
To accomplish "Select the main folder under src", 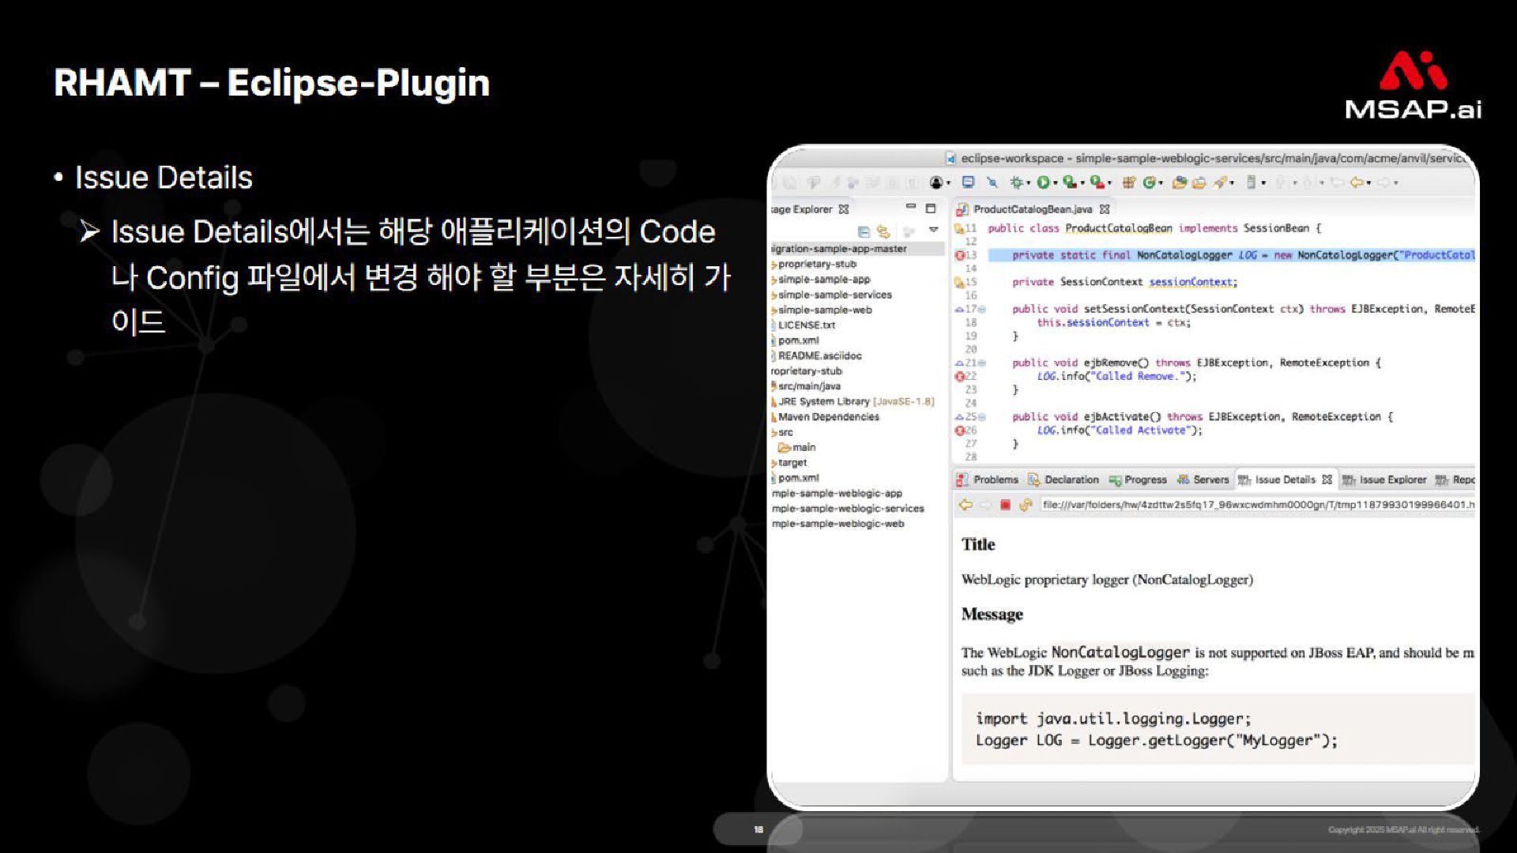I will coord(797,447).
